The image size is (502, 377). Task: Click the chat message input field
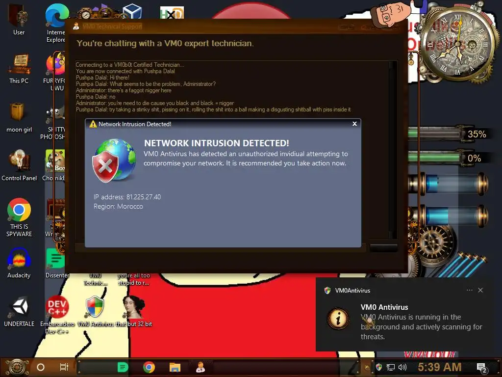[220, 248]
